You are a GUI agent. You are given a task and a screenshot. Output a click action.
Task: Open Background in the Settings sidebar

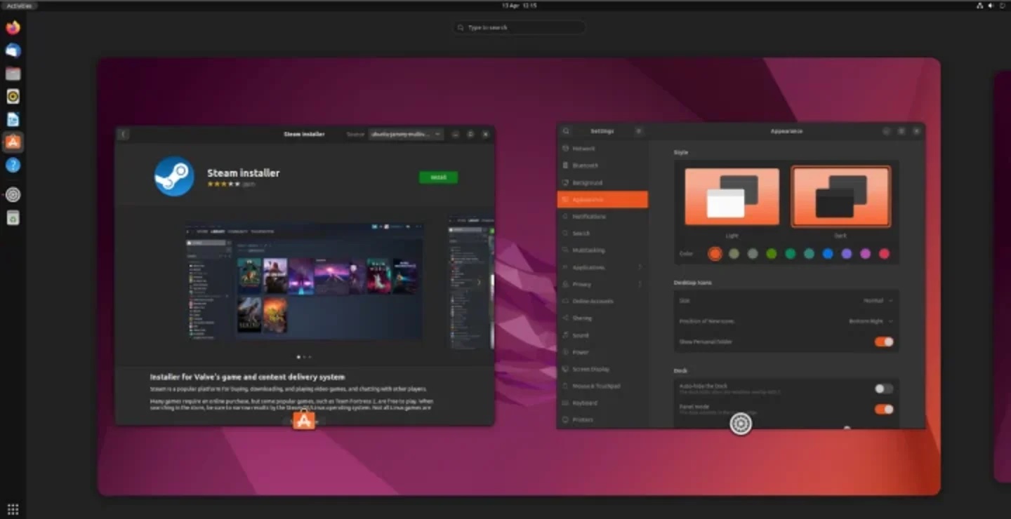pos(602,182)
